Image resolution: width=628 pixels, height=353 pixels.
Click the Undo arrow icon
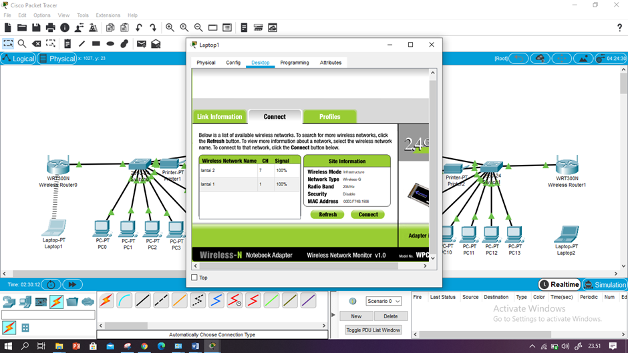click(x=138, y=27)
